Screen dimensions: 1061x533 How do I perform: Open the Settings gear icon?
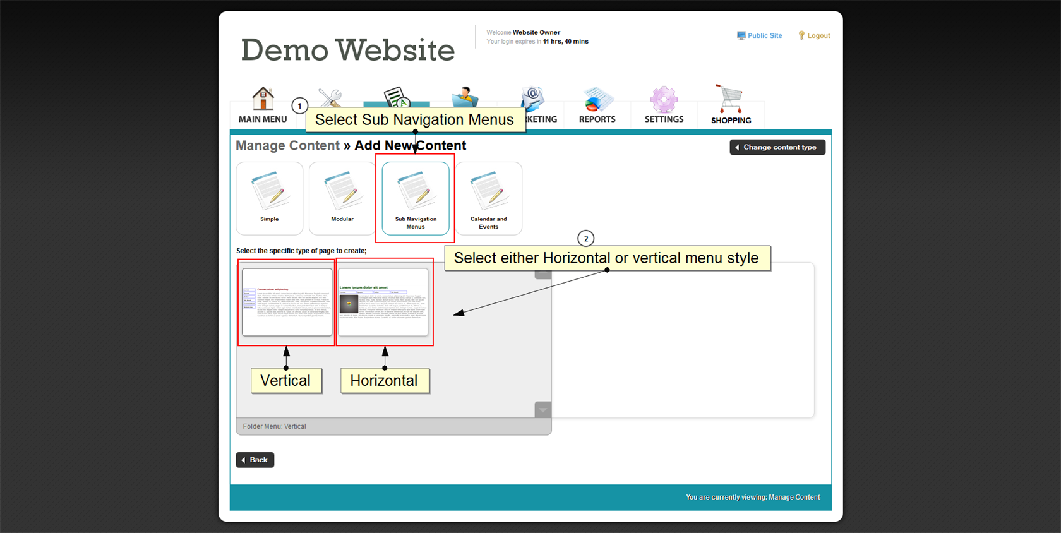click(664, 99)
